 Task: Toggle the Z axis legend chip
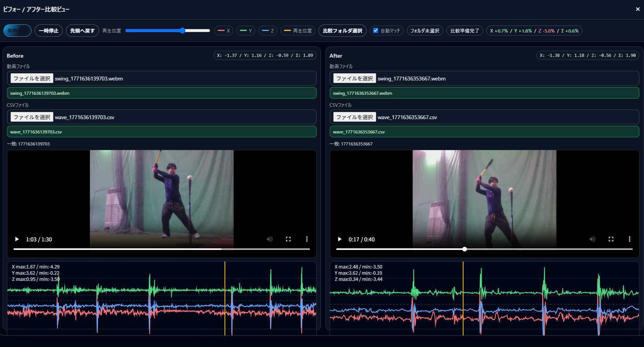(268, 31)
